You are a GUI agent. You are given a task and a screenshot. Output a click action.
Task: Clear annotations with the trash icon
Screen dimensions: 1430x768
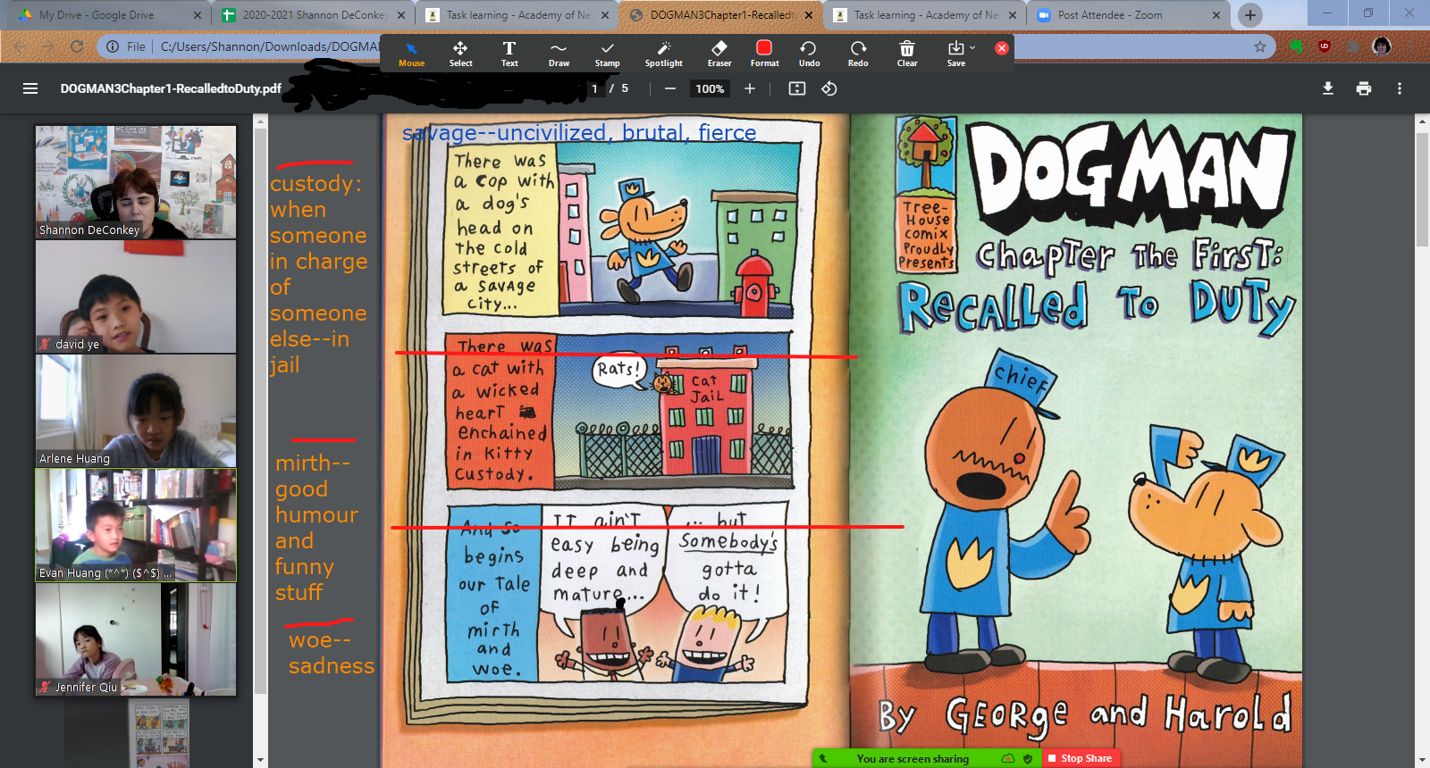pos(907,54)
